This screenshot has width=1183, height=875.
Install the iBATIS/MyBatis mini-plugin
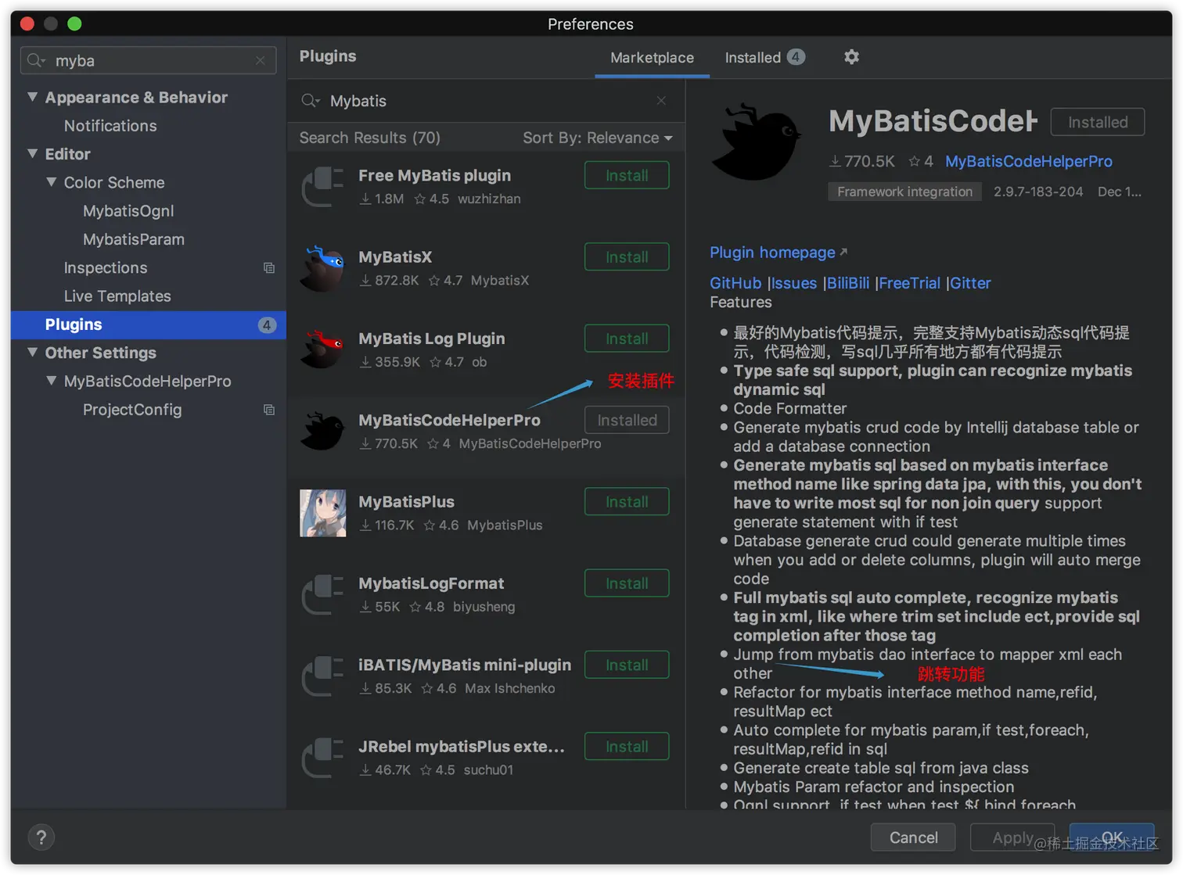[627, 665]
